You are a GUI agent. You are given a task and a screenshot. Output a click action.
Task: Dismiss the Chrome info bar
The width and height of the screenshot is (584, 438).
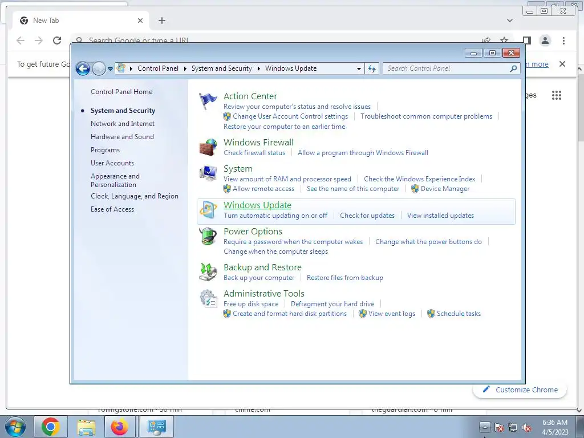[562, 64]
